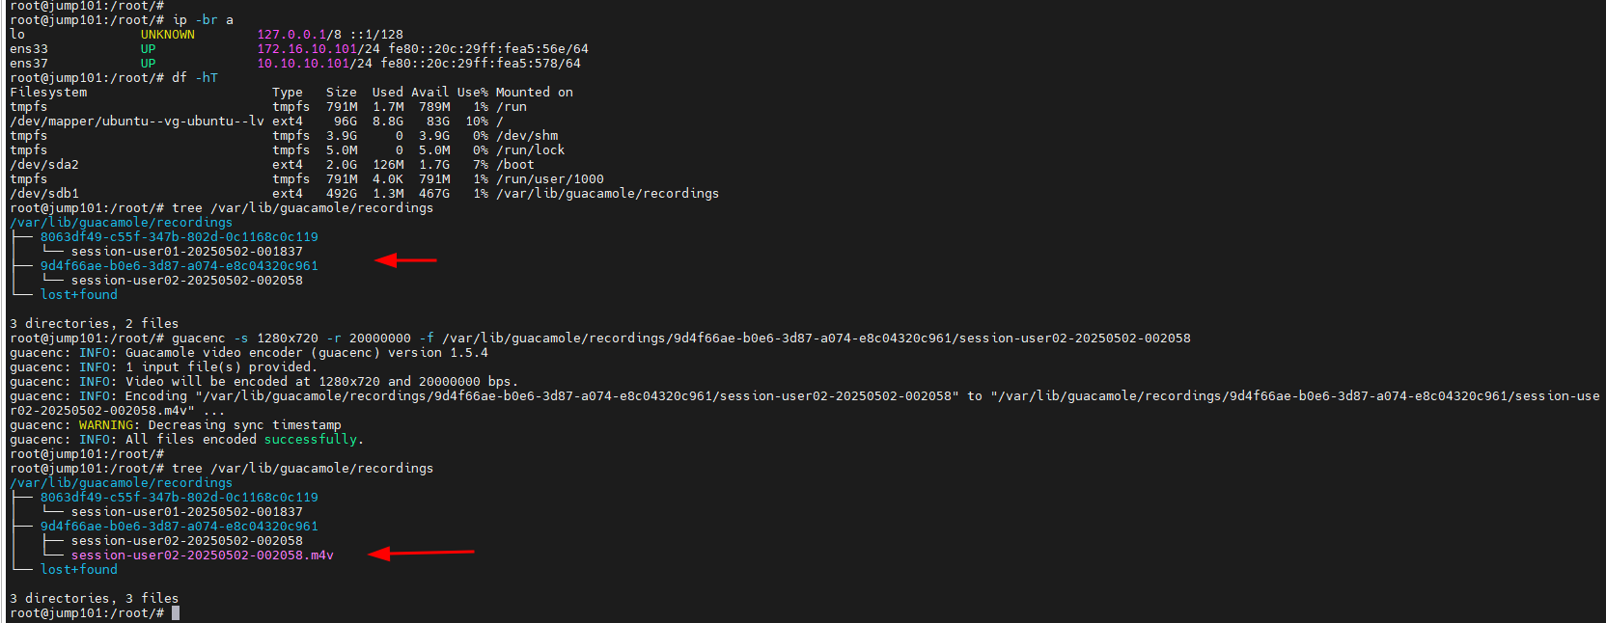1606x623 pixels.
Task: Click session-user01-20250502-001837 in the first tree
Action: [186, 252]
